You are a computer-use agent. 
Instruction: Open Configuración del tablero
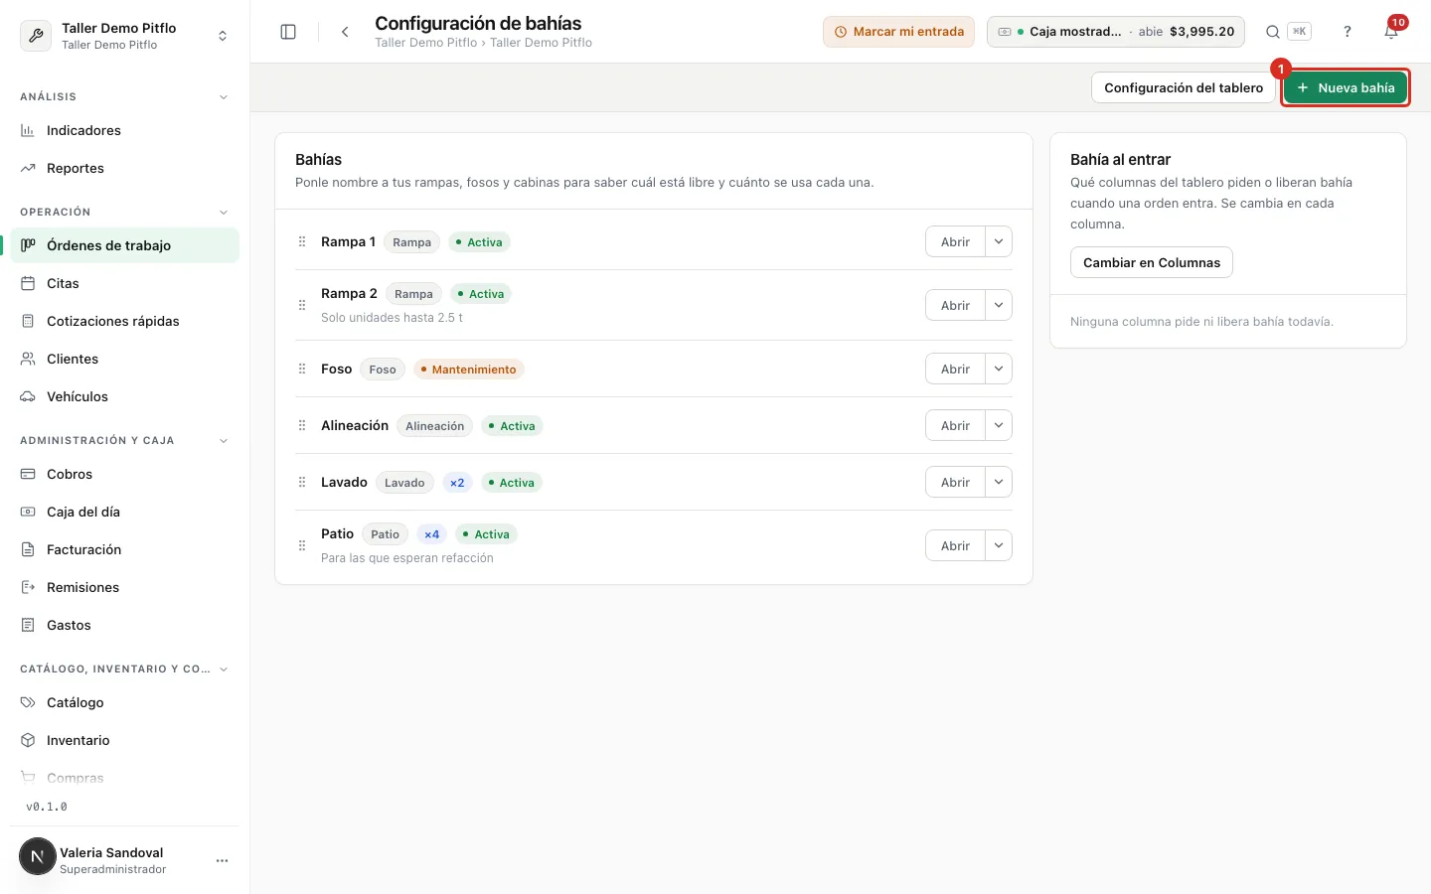(x=1184, y=87)
